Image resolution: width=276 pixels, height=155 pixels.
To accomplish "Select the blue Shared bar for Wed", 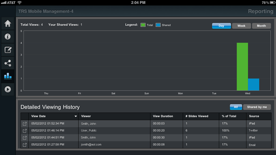I will pos(254,85).
